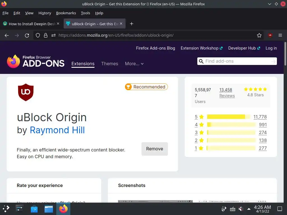This screenshot has height=215, width=287.
Task: Reload the current page
Action: (27, 36)
